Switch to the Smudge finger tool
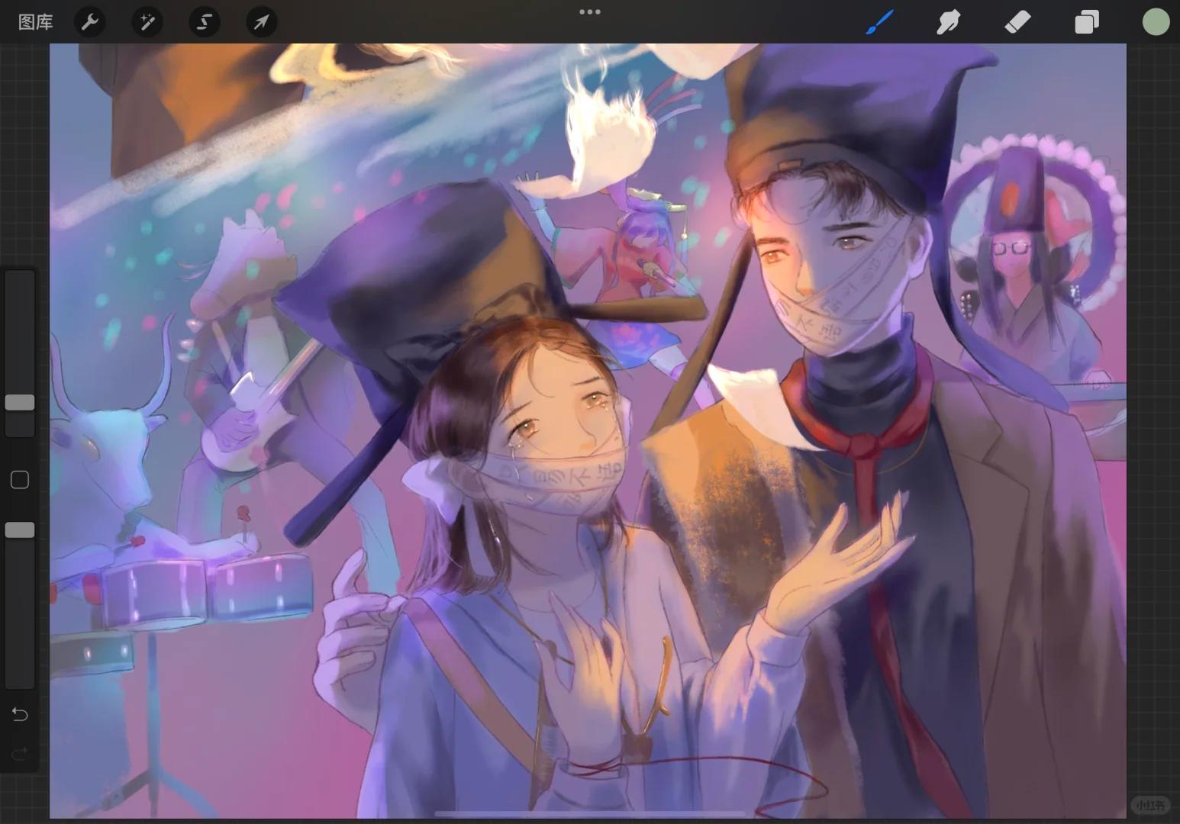1180x824 pixels. [x=948, y=22]
